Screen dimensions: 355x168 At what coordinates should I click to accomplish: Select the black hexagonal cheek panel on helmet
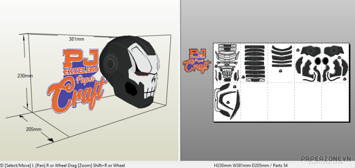pos(131,89)
